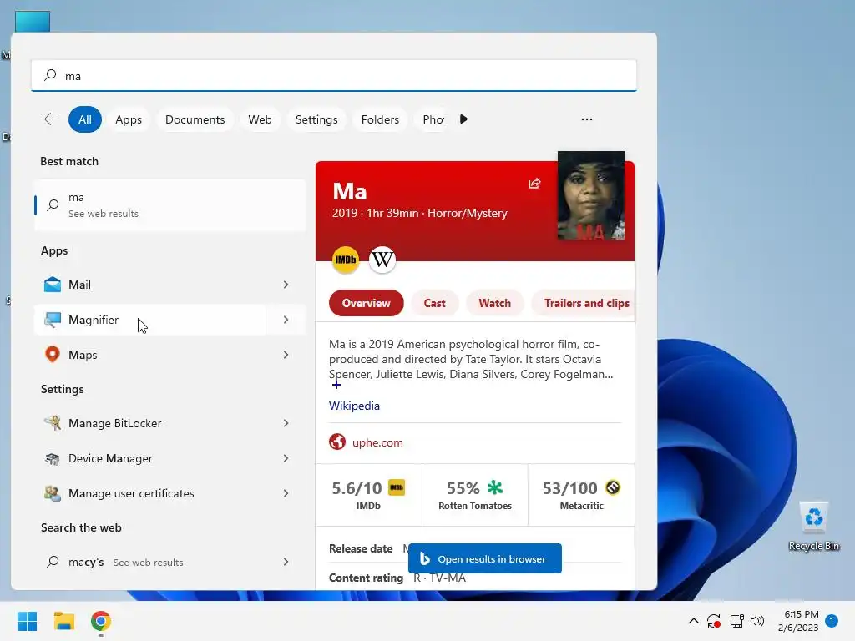Click the Device Manager icon
The width and height of the screenshot is (855, 641).
(53, 458)
